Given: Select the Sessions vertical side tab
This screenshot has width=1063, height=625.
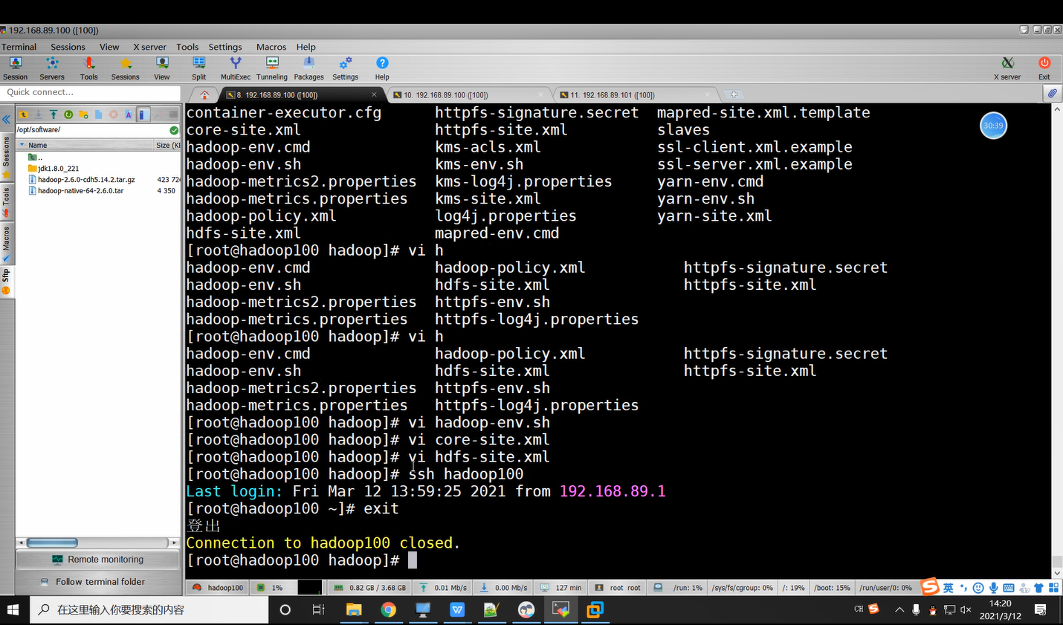Looking at the screenshot, I should 6,157.
